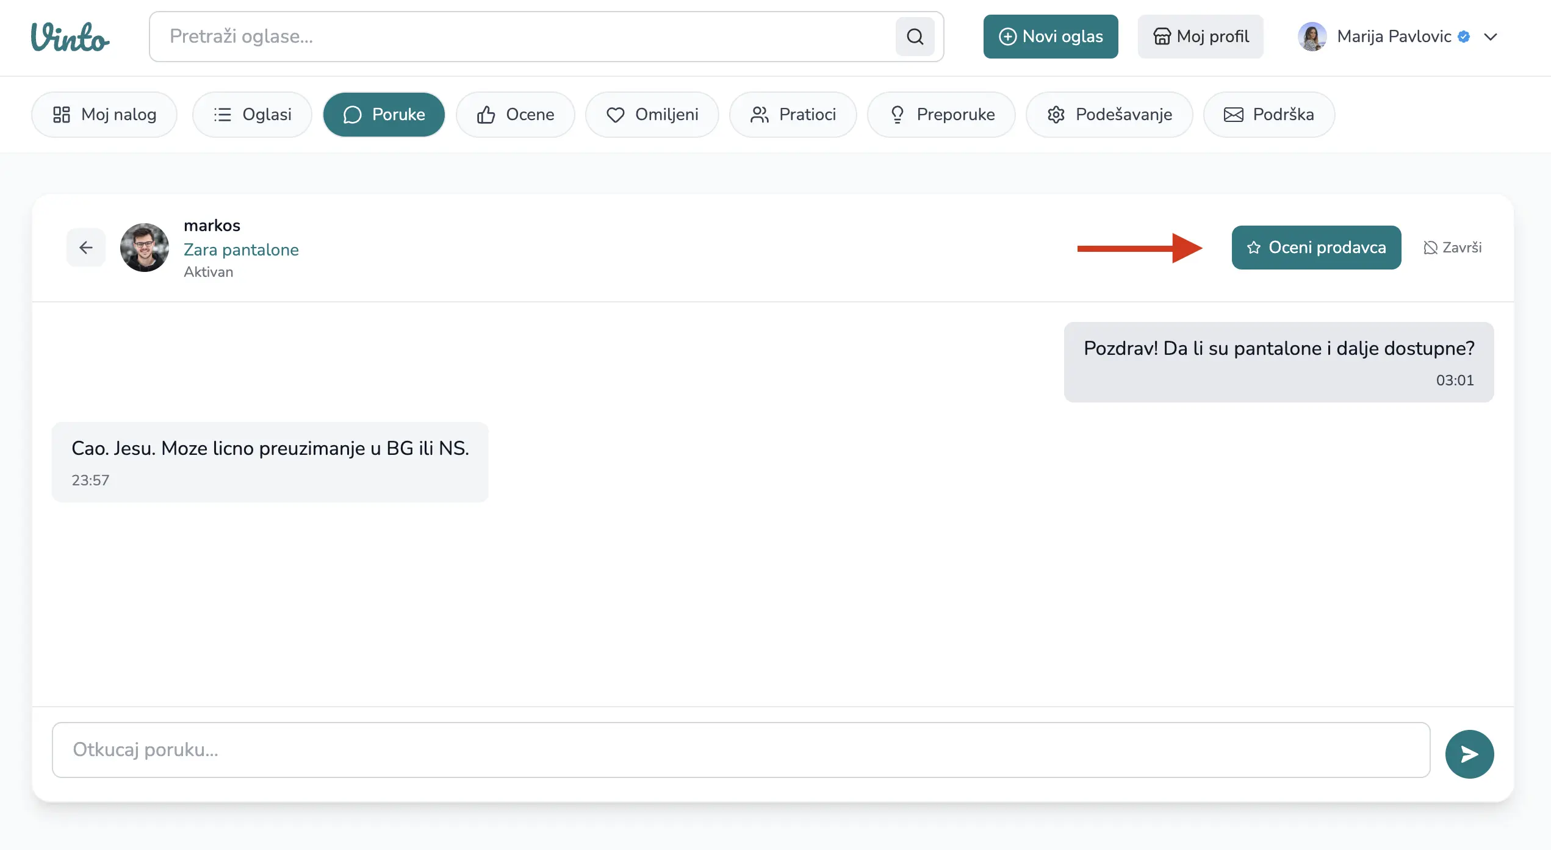Open markos profile picture
The image size is (1551, 850).
tap(145, 248)
